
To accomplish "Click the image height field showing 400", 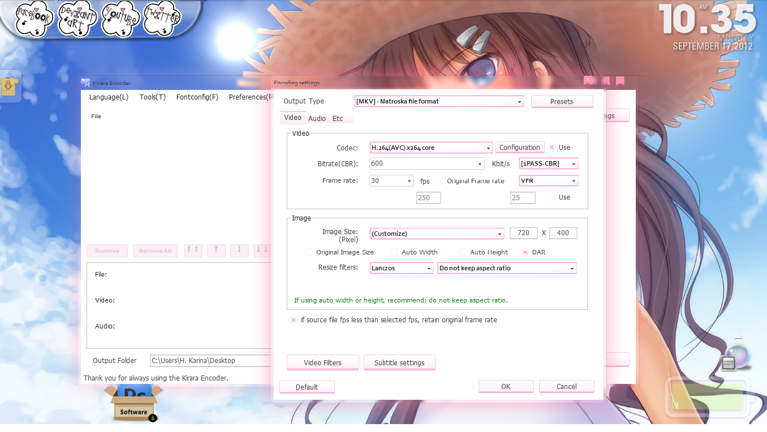I will coord(563,233).
